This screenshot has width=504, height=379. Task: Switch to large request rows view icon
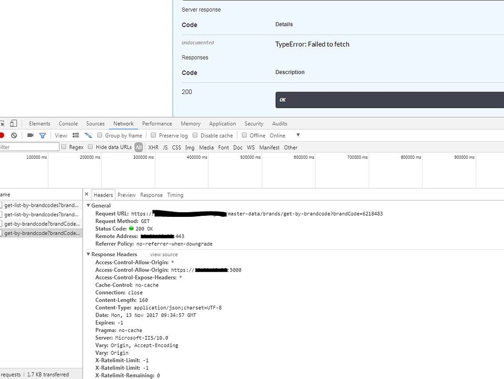point(76,135)
